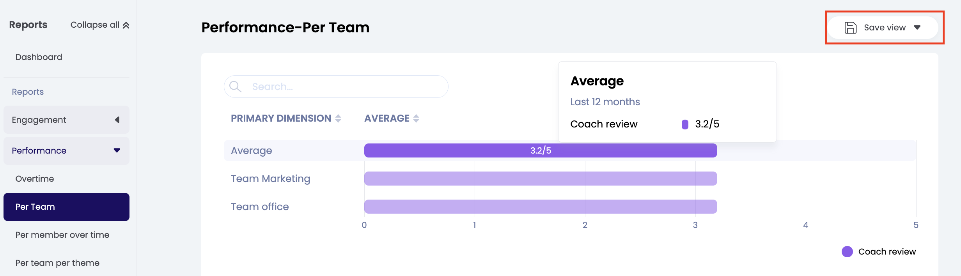Click the search magnifier icon
This screenshot has width=961, height=276.
pyautogui.click(x=235, y=86)
